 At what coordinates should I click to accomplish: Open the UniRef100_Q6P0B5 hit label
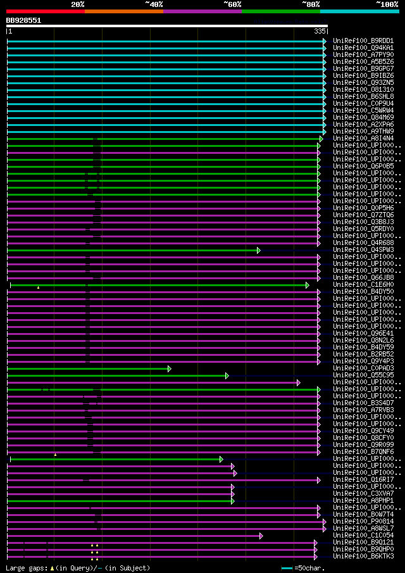tap(363, 167)
